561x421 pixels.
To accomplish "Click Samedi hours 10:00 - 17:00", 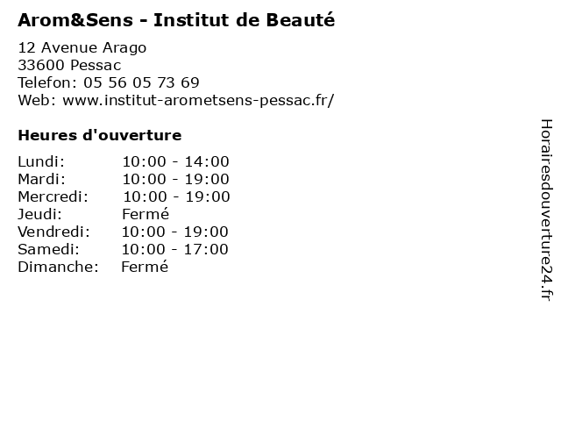I will tap(175, 249).
